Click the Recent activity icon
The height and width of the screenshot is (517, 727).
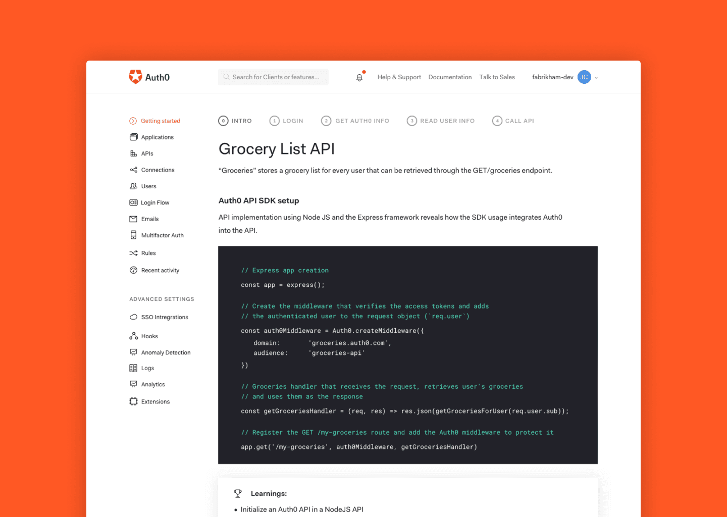pos(133,270)
